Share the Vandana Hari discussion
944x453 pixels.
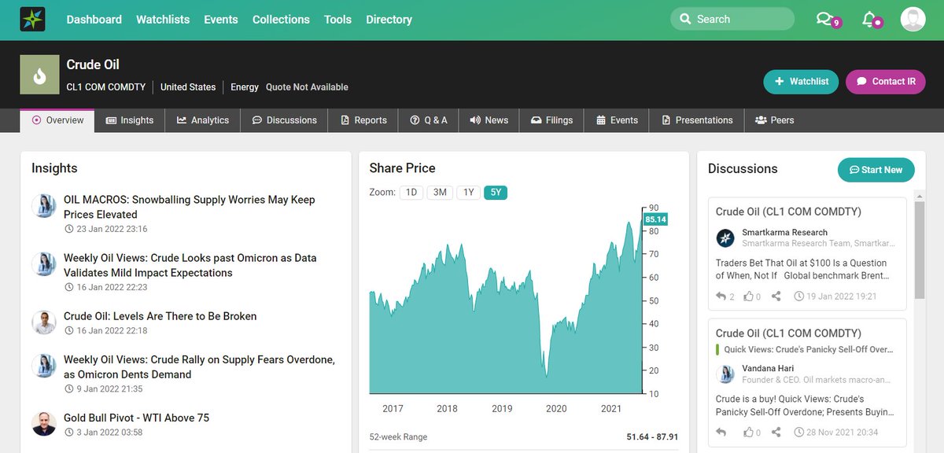tap(776, 432)
